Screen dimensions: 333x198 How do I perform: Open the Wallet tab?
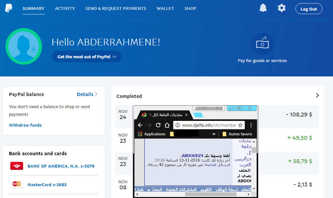pos(165,8)
